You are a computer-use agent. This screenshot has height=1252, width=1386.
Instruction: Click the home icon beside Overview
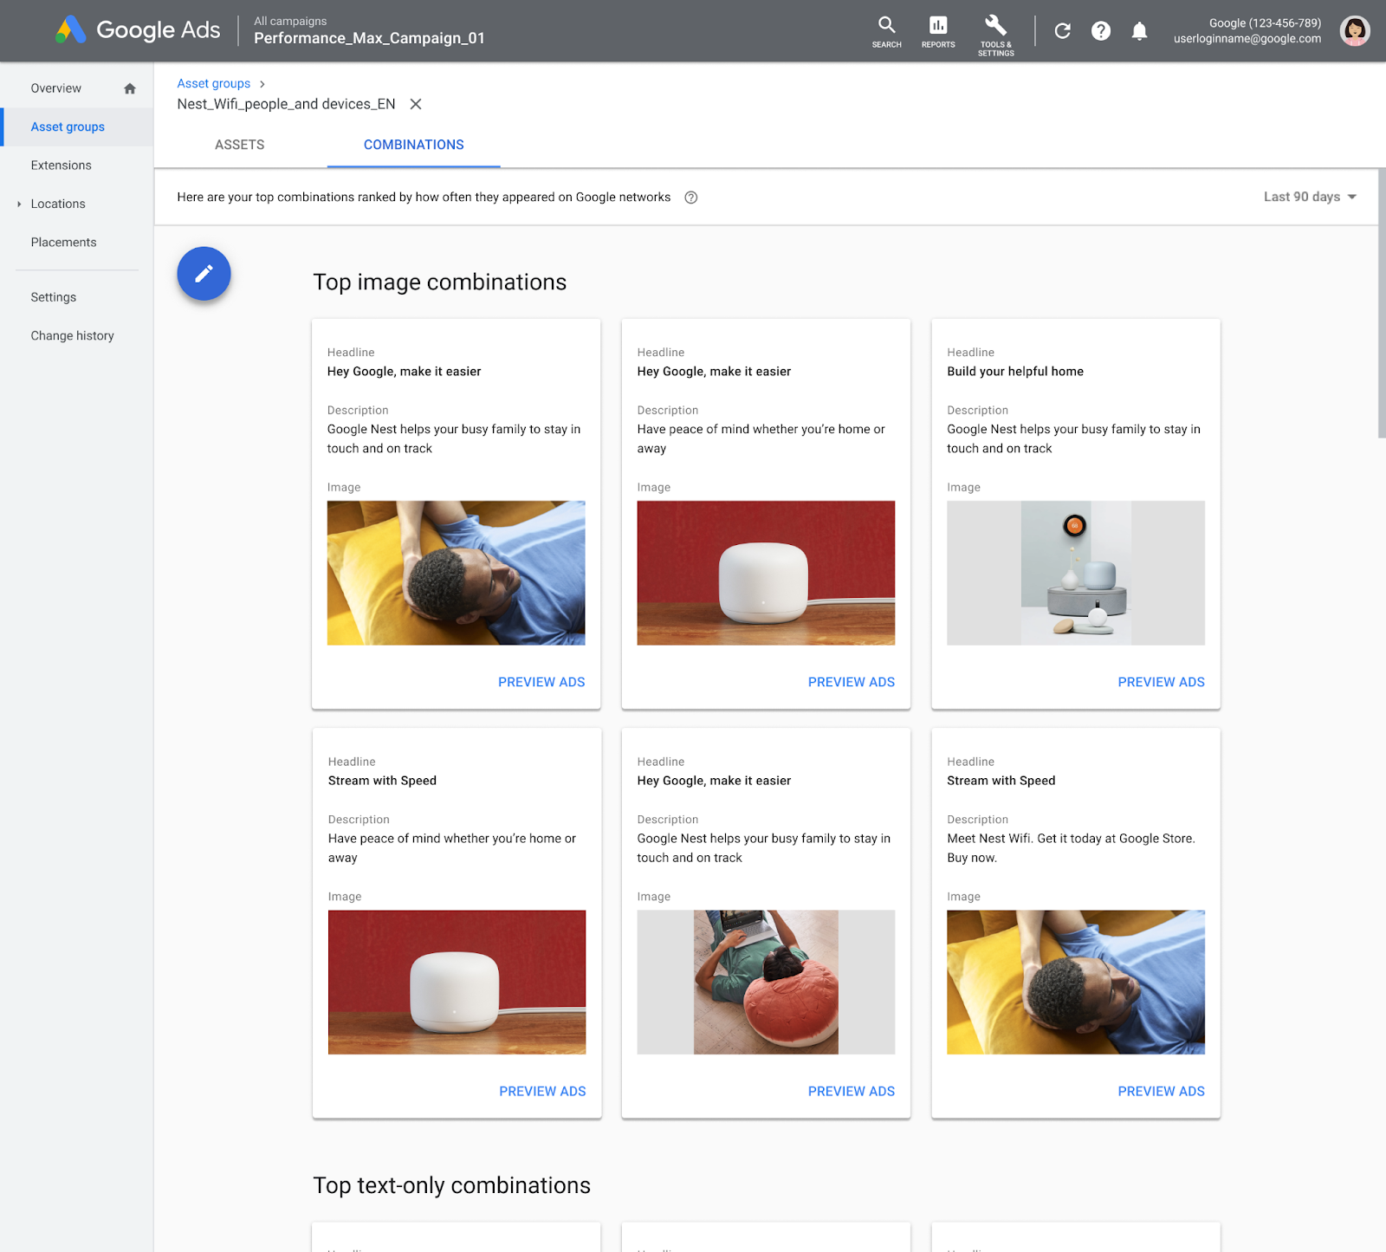click(130, 88)
